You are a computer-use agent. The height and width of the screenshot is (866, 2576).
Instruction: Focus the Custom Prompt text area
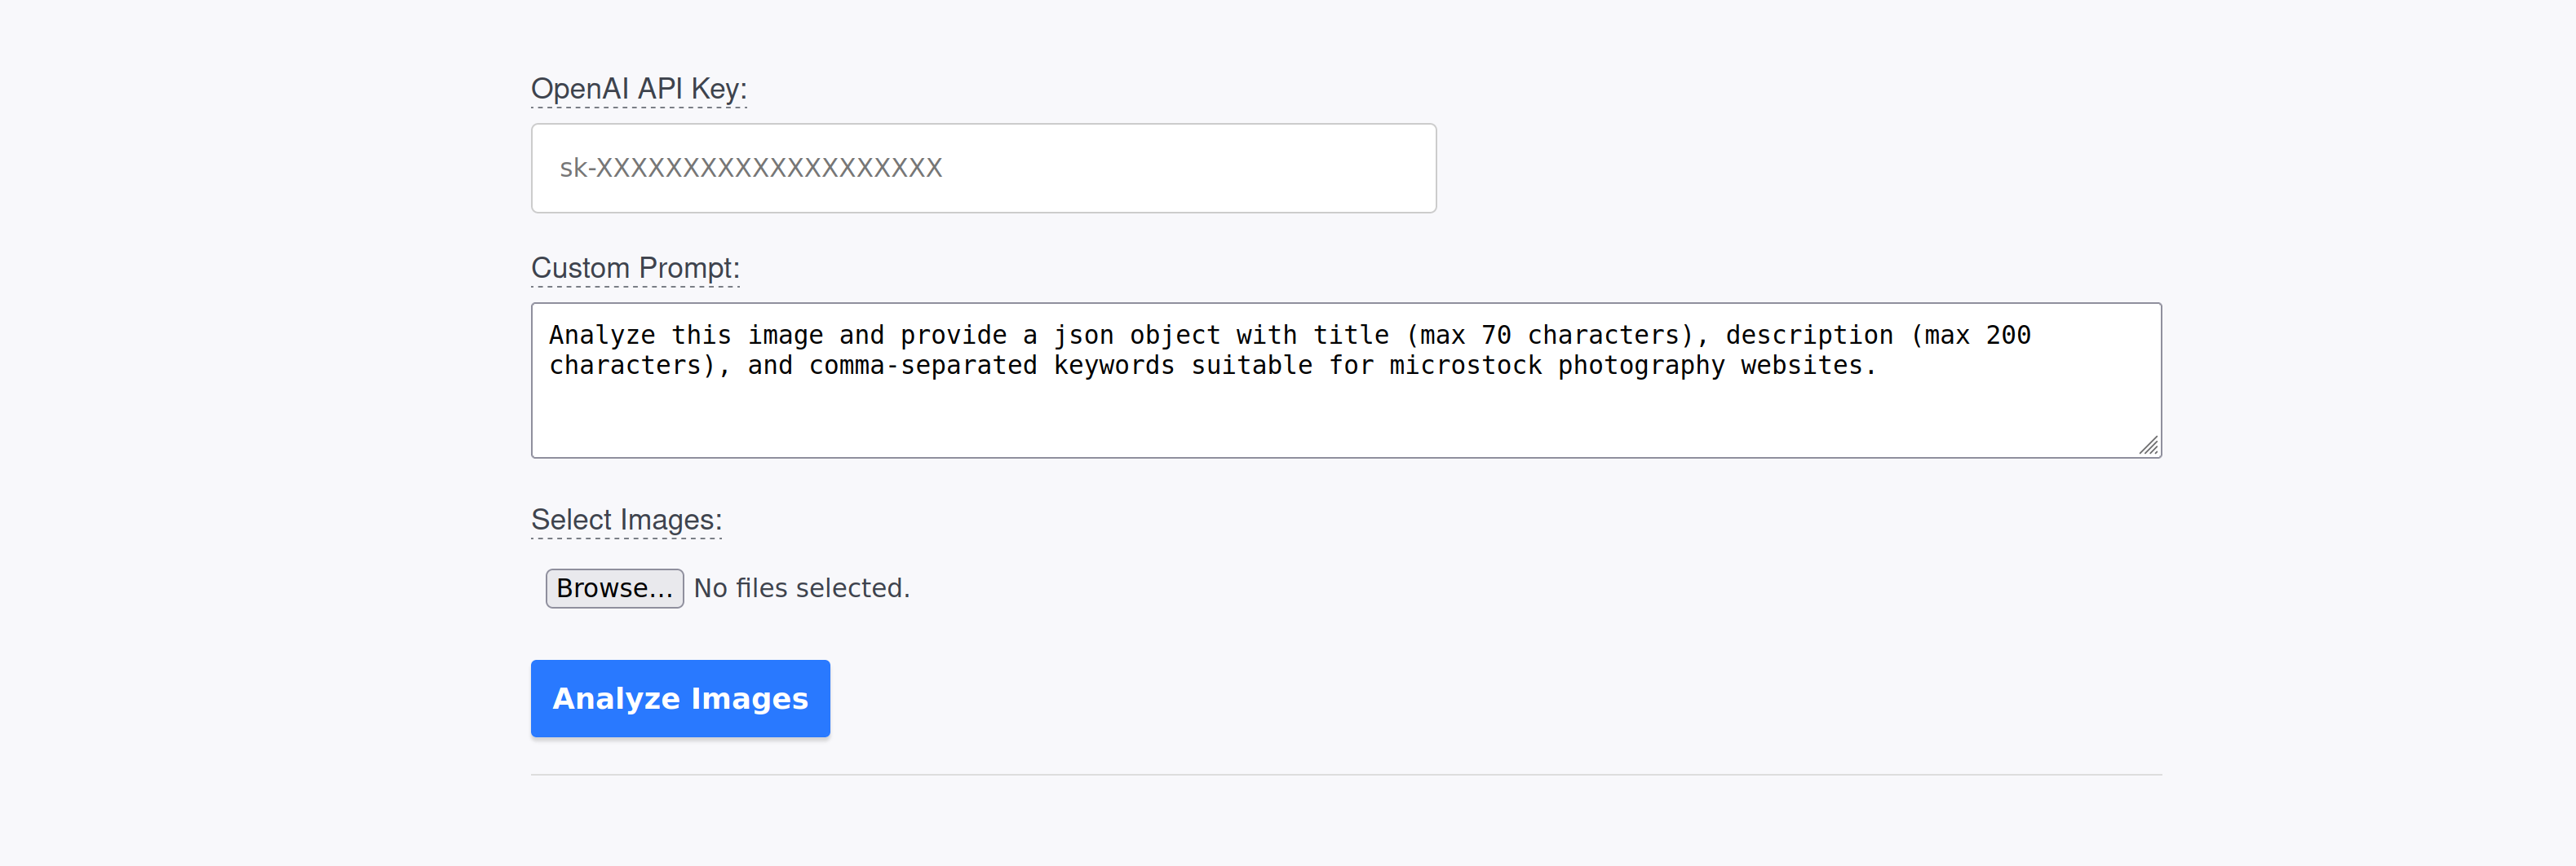(x=1345, y=380)
